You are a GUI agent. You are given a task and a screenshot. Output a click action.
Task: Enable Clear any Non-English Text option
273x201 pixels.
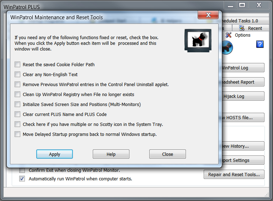(x=17, y=74)
